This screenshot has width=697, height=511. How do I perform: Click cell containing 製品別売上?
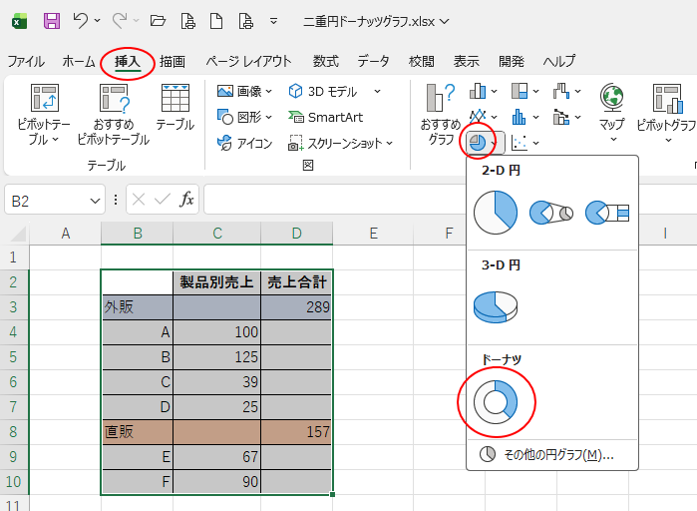(216, 282)
